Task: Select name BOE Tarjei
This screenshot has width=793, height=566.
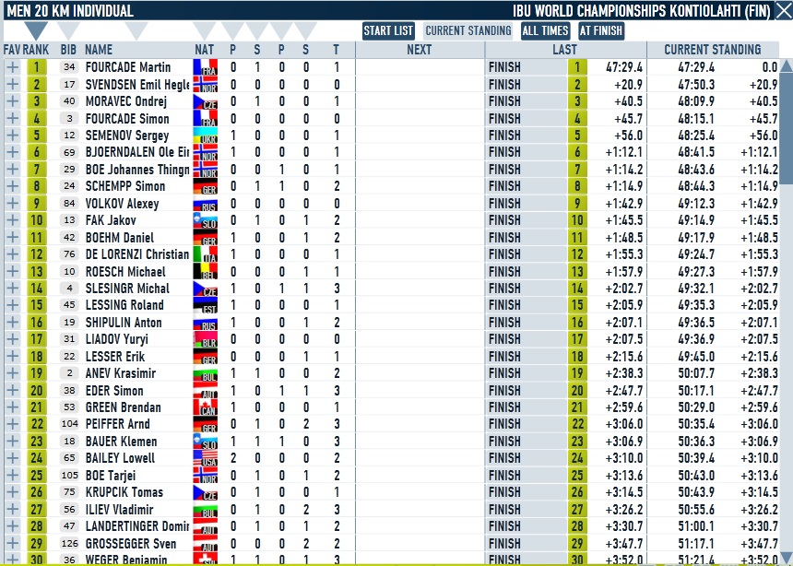Action: (111, 476)
